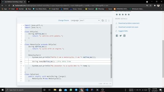The image size is (164, 92).
Task: Show hidden system tray icons
Action: [x=135, y=90]
